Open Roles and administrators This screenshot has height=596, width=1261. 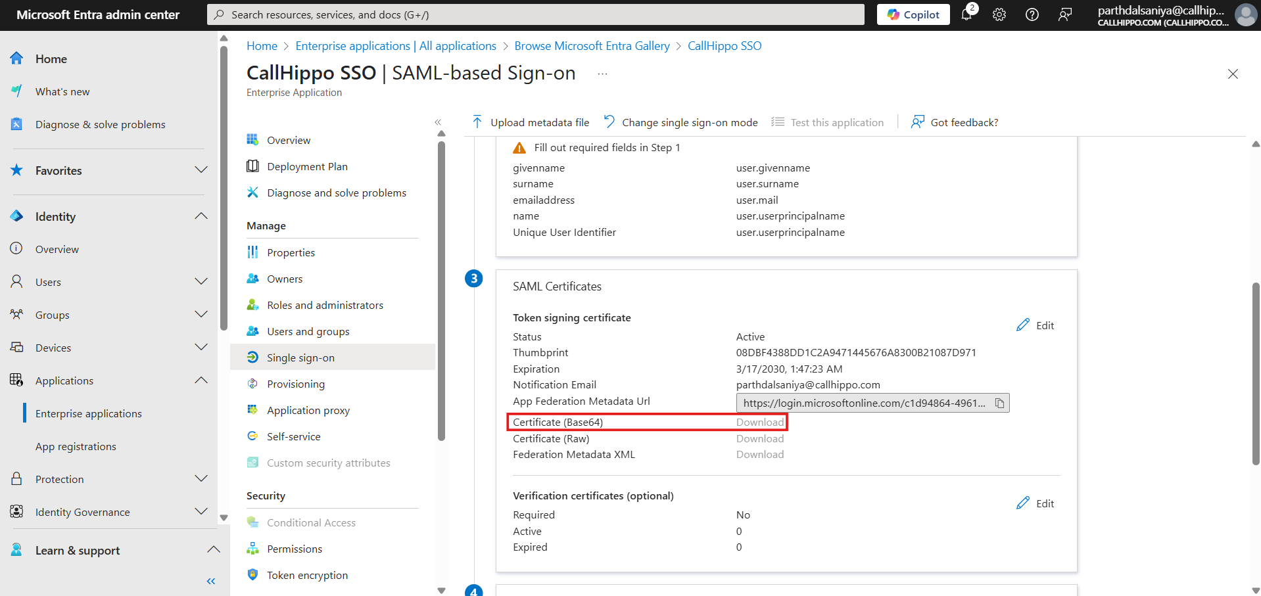tap(325, 306)
